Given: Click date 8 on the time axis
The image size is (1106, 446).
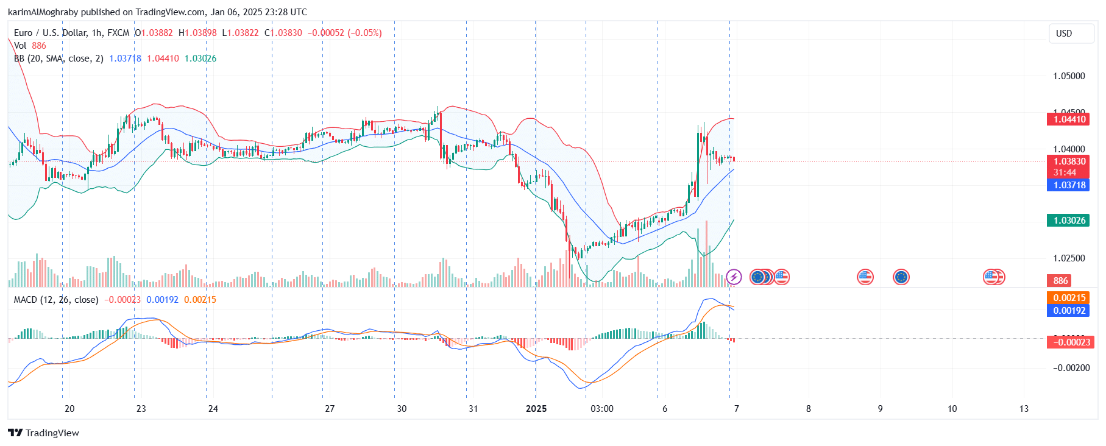Looking at the screenshot, I should coord(809,409).
